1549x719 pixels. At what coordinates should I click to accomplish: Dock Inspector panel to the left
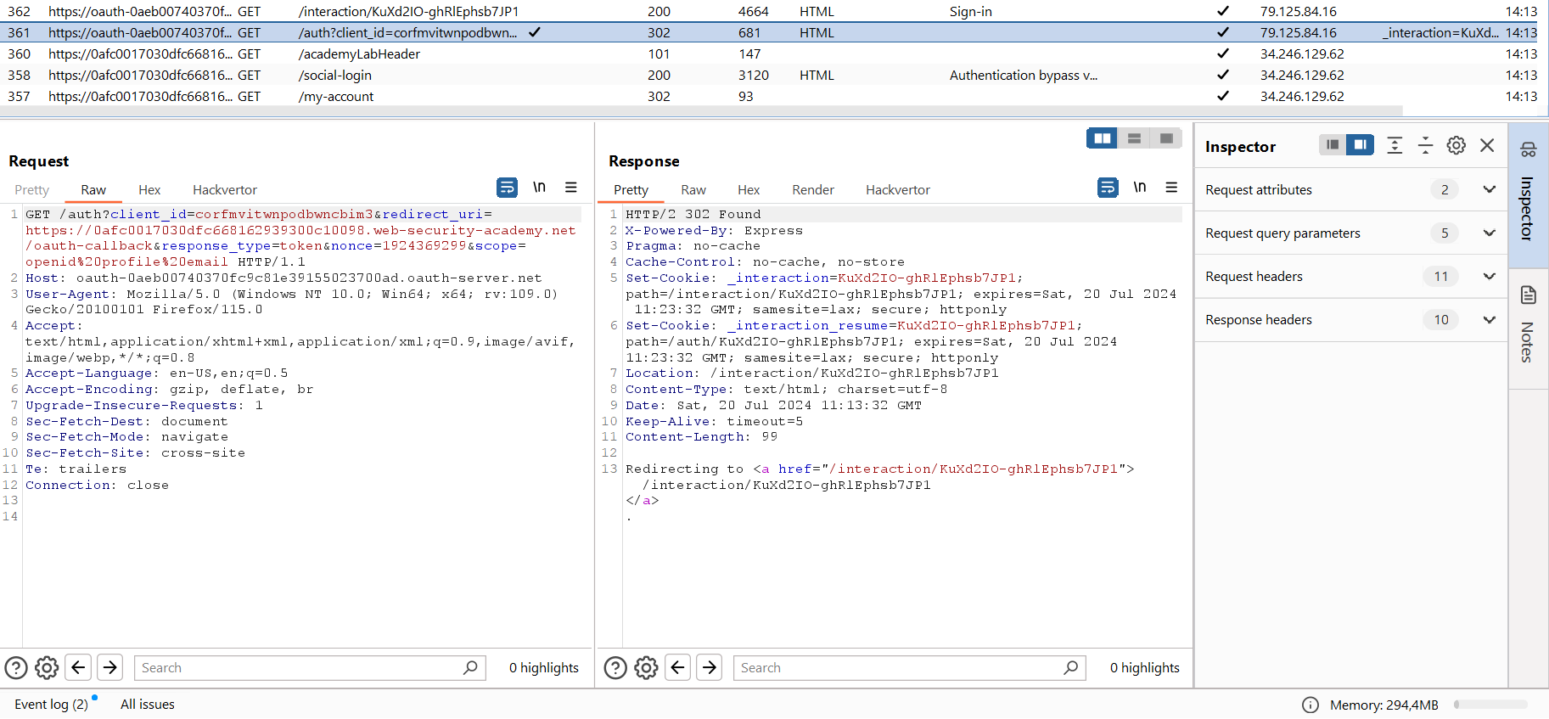coord(1333,145)
